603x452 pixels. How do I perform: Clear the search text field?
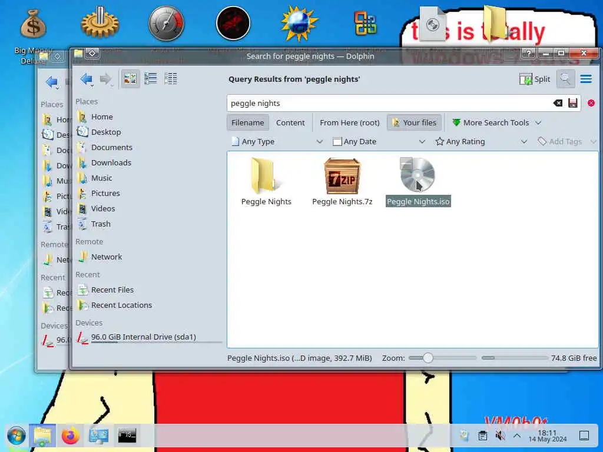click(x=558, y=103)
